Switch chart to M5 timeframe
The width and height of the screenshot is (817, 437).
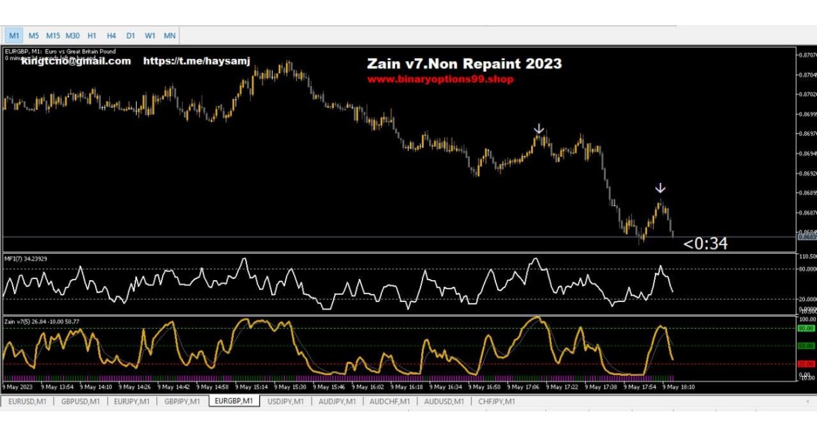point(34,36)
